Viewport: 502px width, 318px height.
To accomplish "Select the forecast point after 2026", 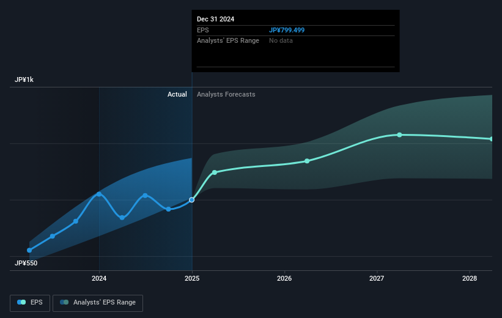I will pyautogui.click(x=307, y=161).
